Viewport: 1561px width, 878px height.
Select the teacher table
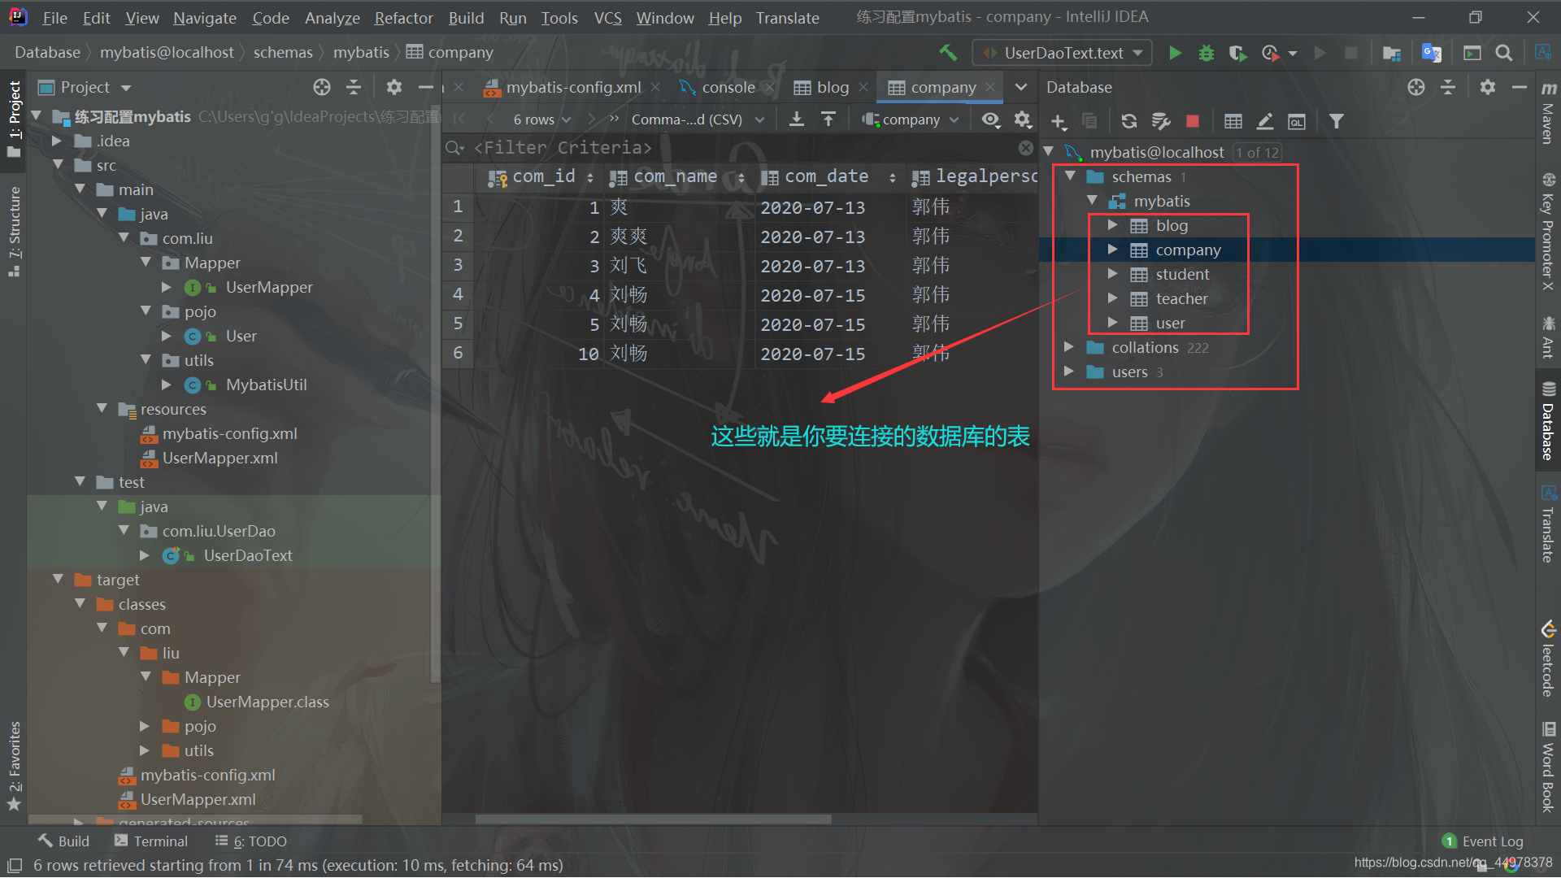pos(1181,298)
